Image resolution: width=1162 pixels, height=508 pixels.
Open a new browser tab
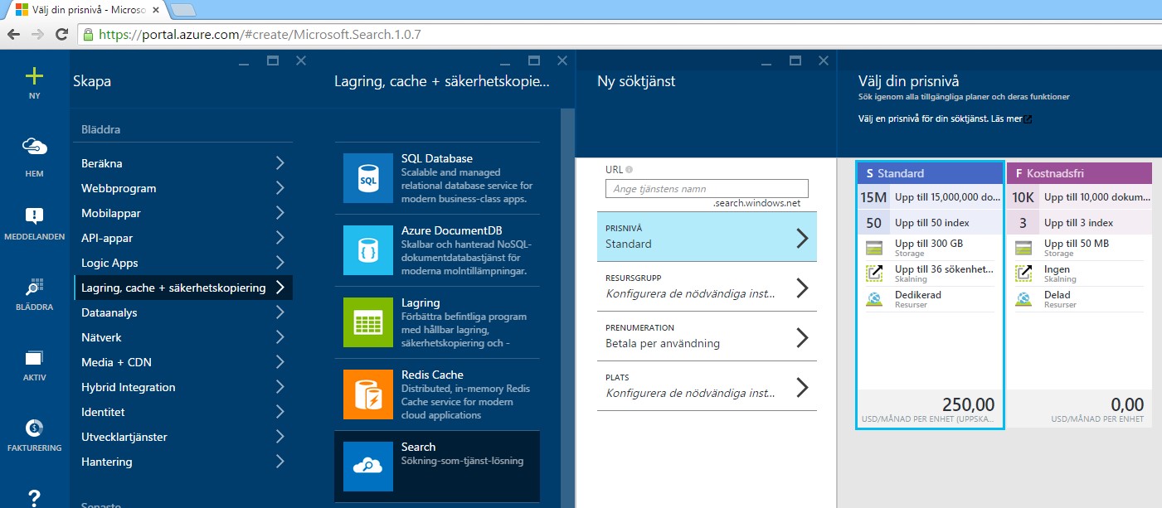click(182, 10)
